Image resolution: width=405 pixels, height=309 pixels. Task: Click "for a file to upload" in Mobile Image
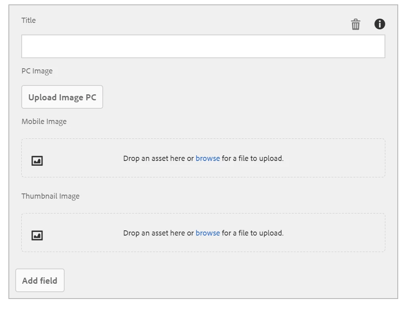252,159
